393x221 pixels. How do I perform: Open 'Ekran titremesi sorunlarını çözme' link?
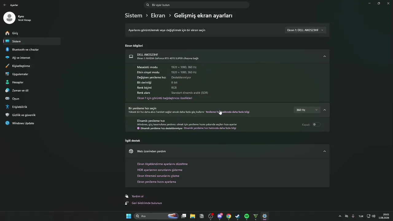[158, 176]
